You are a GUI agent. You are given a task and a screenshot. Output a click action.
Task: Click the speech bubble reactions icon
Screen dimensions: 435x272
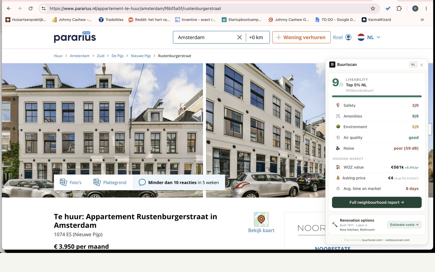[x=142, y=182]
